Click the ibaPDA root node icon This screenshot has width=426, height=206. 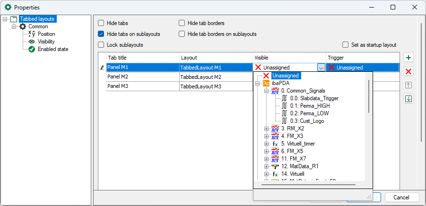266,83
